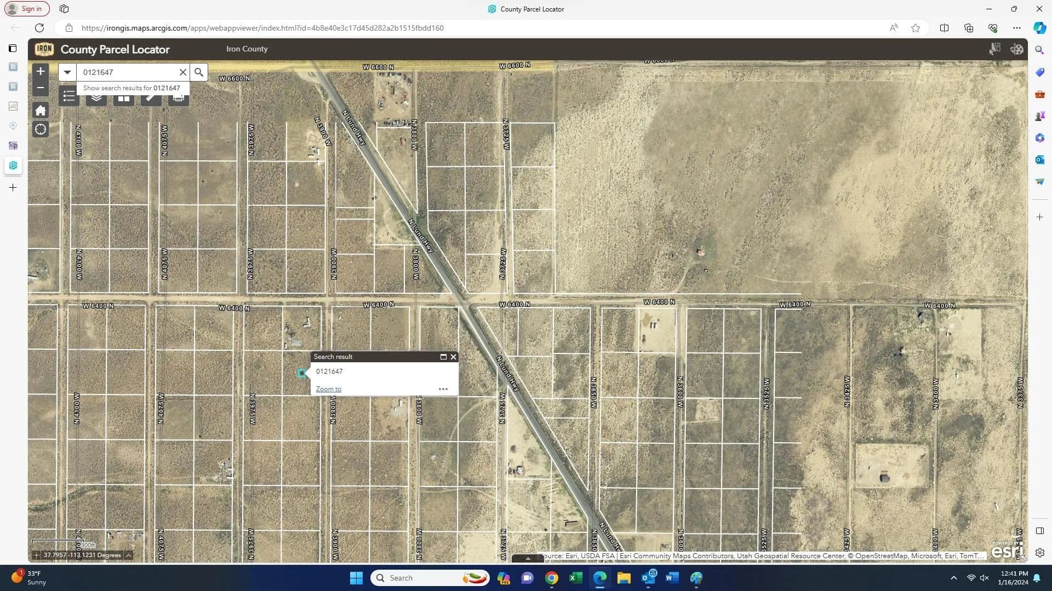Expand search source dropdown arrow

coord(67,72)
